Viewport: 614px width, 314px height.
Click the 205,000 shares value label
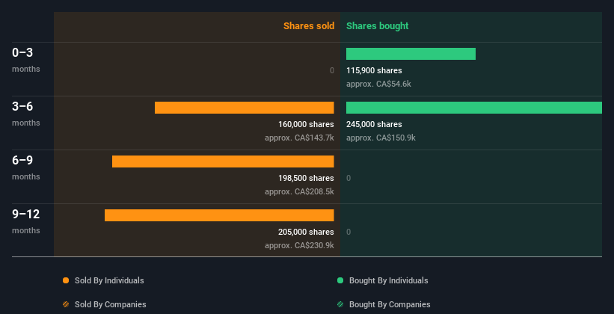pyautogui.click(x=305, y=232)
